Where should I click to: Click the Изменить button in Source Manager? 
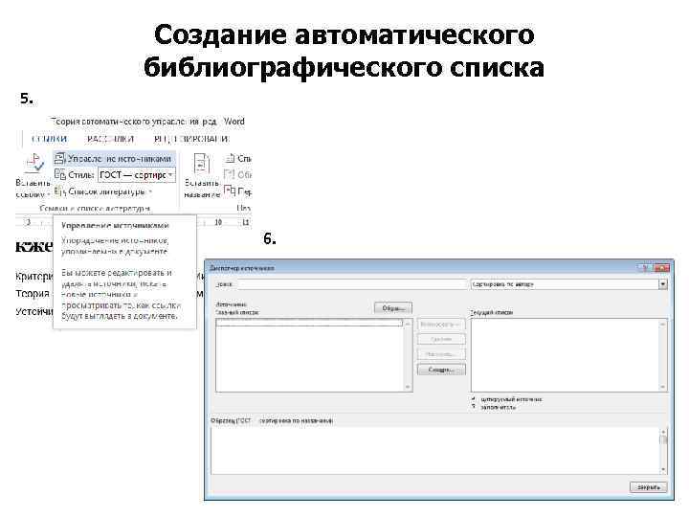pyautogui.click(x=441, y=354)
